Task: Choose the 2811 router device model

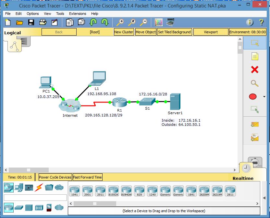Action: (230, 191)
